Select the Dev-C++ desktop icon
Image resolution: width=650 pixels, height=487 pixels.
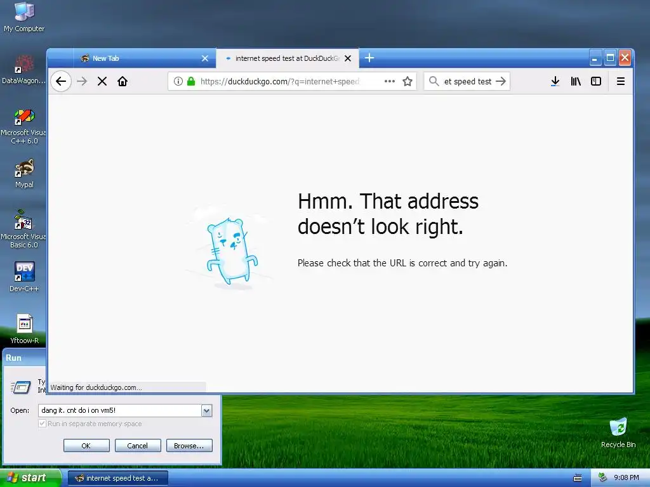[x=25, y=277]
